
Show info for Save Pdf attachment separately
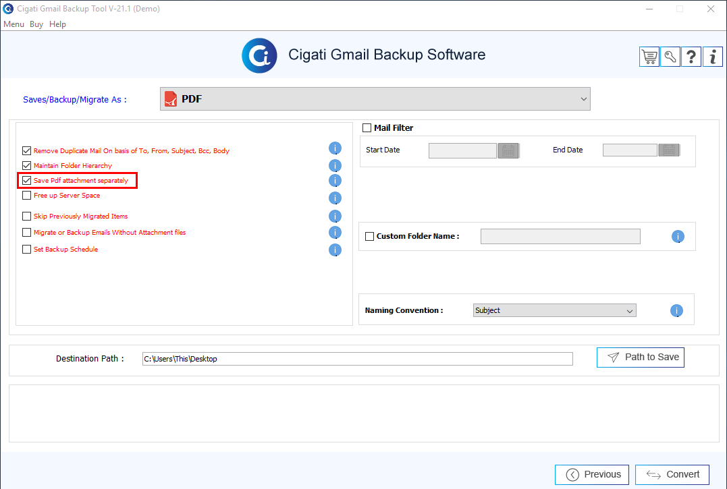click(x=335, y=181)
